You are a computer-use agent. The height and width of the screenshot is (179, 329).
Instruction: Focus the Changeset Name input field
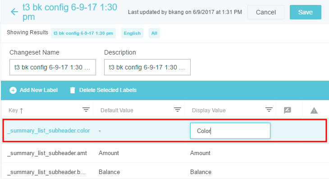coord(53,67)
